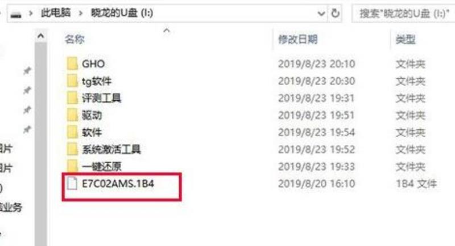455x246 pixels.
Task: Click the drive icon in address bar
Action: (x=16, y=14)
